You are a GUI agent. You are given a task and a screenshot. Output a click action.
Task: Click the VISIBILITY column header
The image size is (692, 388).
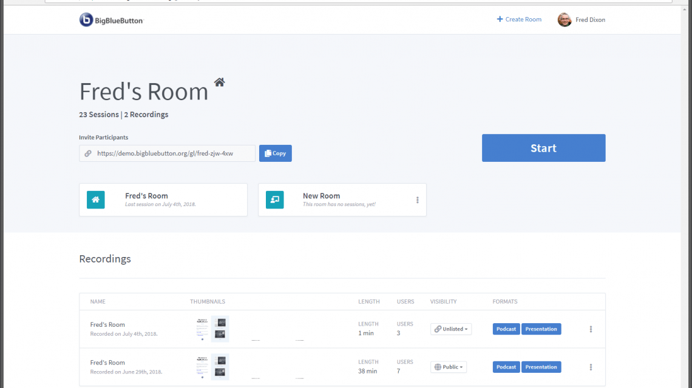tap(444, 301)
